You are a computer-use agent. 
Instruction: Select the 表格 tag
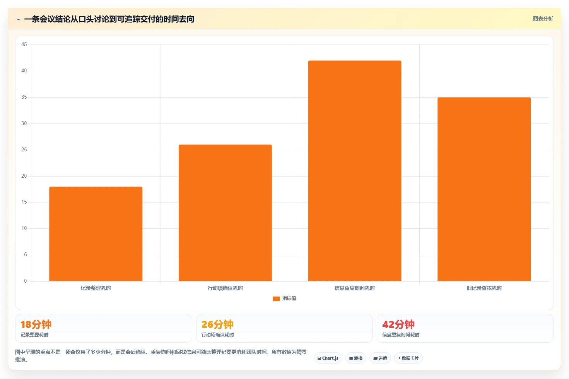[x=356, y=358]
